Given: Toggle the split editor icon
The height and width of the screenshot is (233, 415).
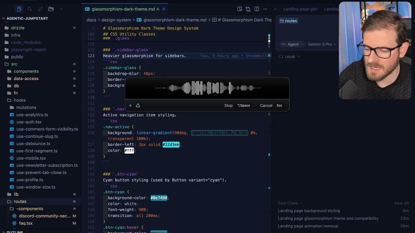Looking at the screenshot, I should coord(256,9).
